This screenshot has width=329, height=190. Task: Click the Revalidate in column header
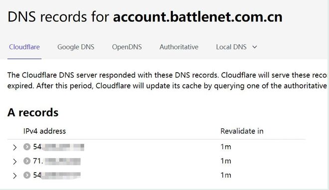tap(242, 131)
